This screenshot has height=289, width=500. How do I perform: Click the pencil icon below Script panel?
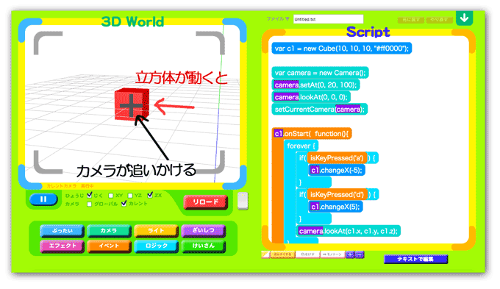(x=265, y=254)
